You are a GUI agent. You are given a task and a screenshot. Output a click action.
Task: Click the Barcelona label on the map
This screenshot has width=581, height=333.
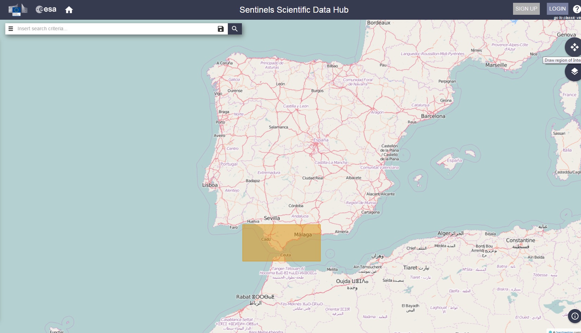click(x=433, y=116)
